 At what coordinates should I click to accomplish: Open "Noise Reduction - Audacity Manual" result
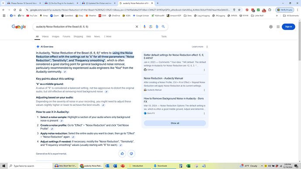[163, 78]
